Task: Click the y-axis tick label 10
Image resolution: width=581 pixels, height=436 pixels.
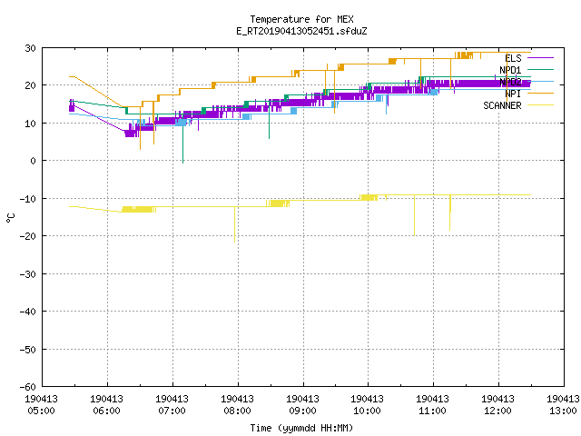Action: [x=30, y=124]
